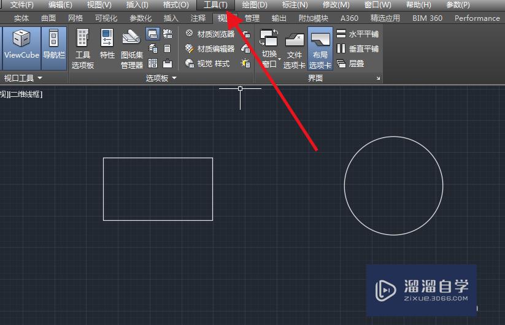Open the 绘图(D) menu
This screenshot has width=505, height=325.
[x=255, y=5]
